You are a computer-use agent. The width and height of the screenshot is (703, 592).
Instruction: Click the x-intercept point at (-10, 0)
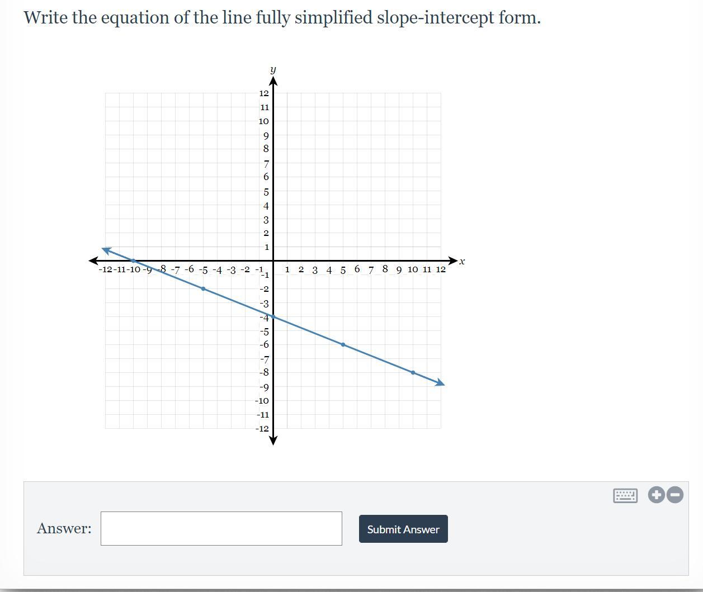click(133, 261)
